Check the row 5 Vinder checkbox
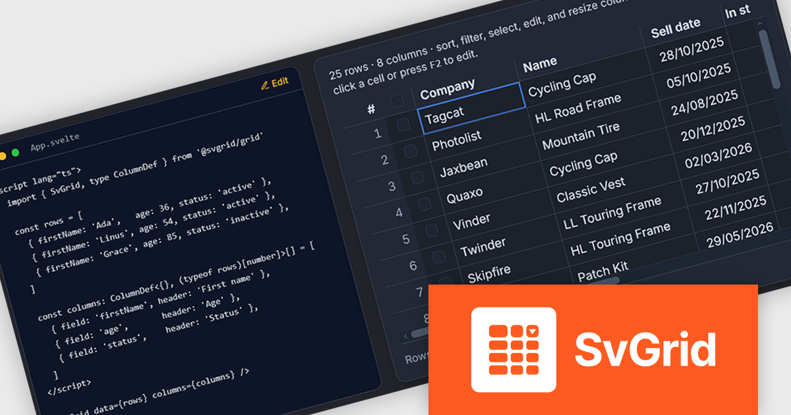The width and height of the screenshot is (791, 415). pyautogui.click(x=432, y=231)
